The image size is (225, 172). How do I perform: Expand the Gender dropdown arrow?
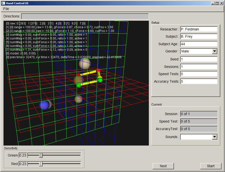point(214,51)
